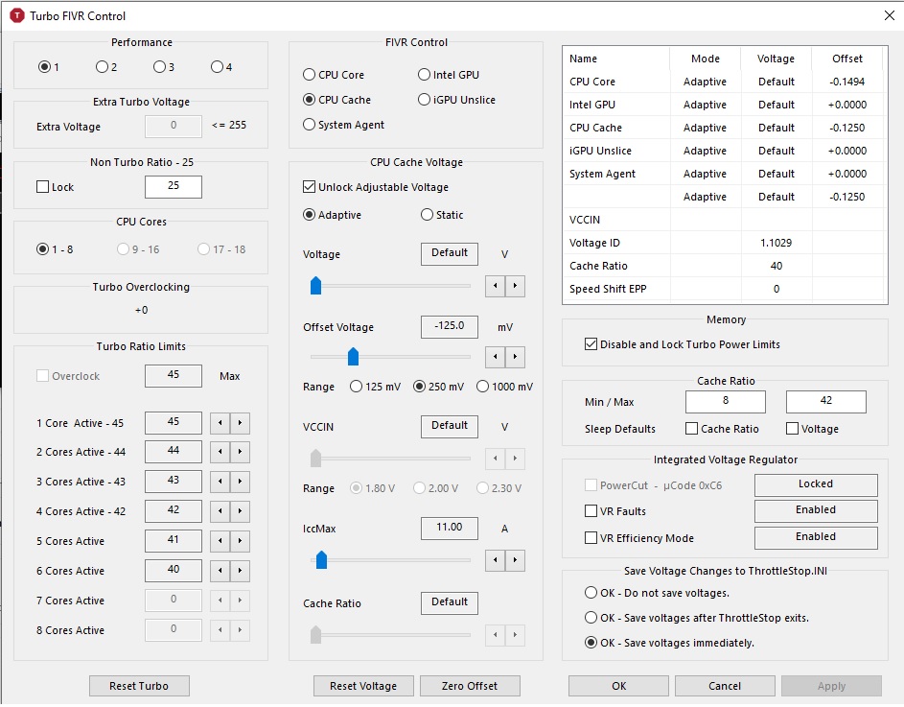Viewport: 904px width, 707px height.
Task: Click the Cache Ratio Max field
Action: click(825, 402)
